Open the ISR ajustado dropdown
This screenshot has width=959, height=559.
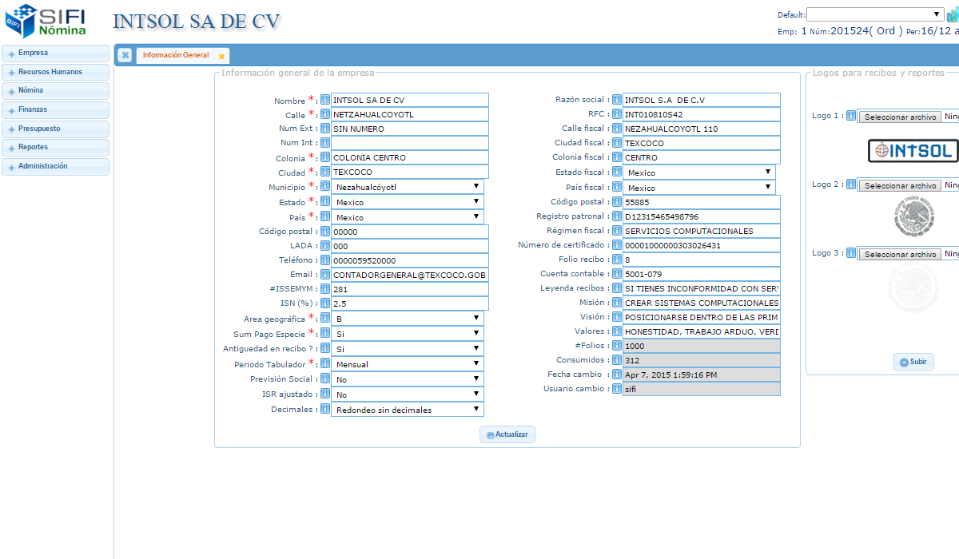coord(407,394)
